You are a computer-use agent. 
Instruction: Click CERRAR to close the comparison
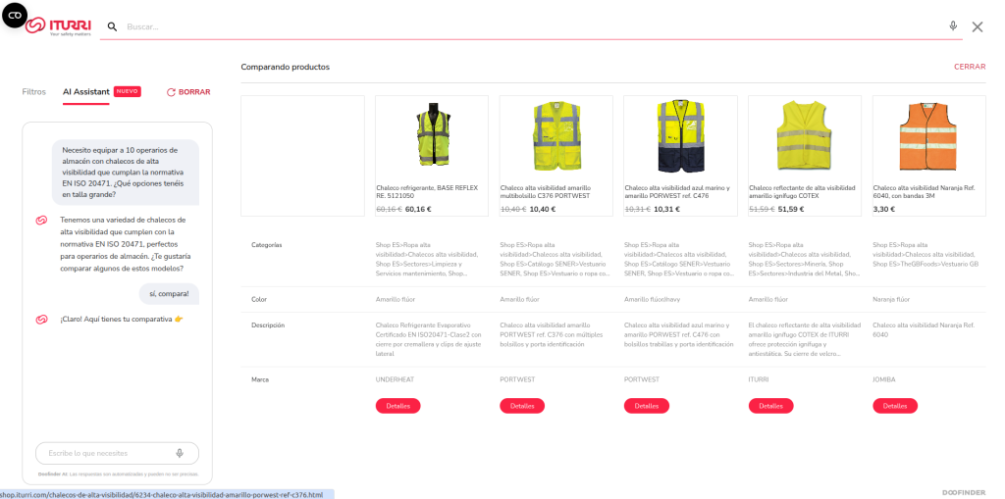[x=970, y=67]
